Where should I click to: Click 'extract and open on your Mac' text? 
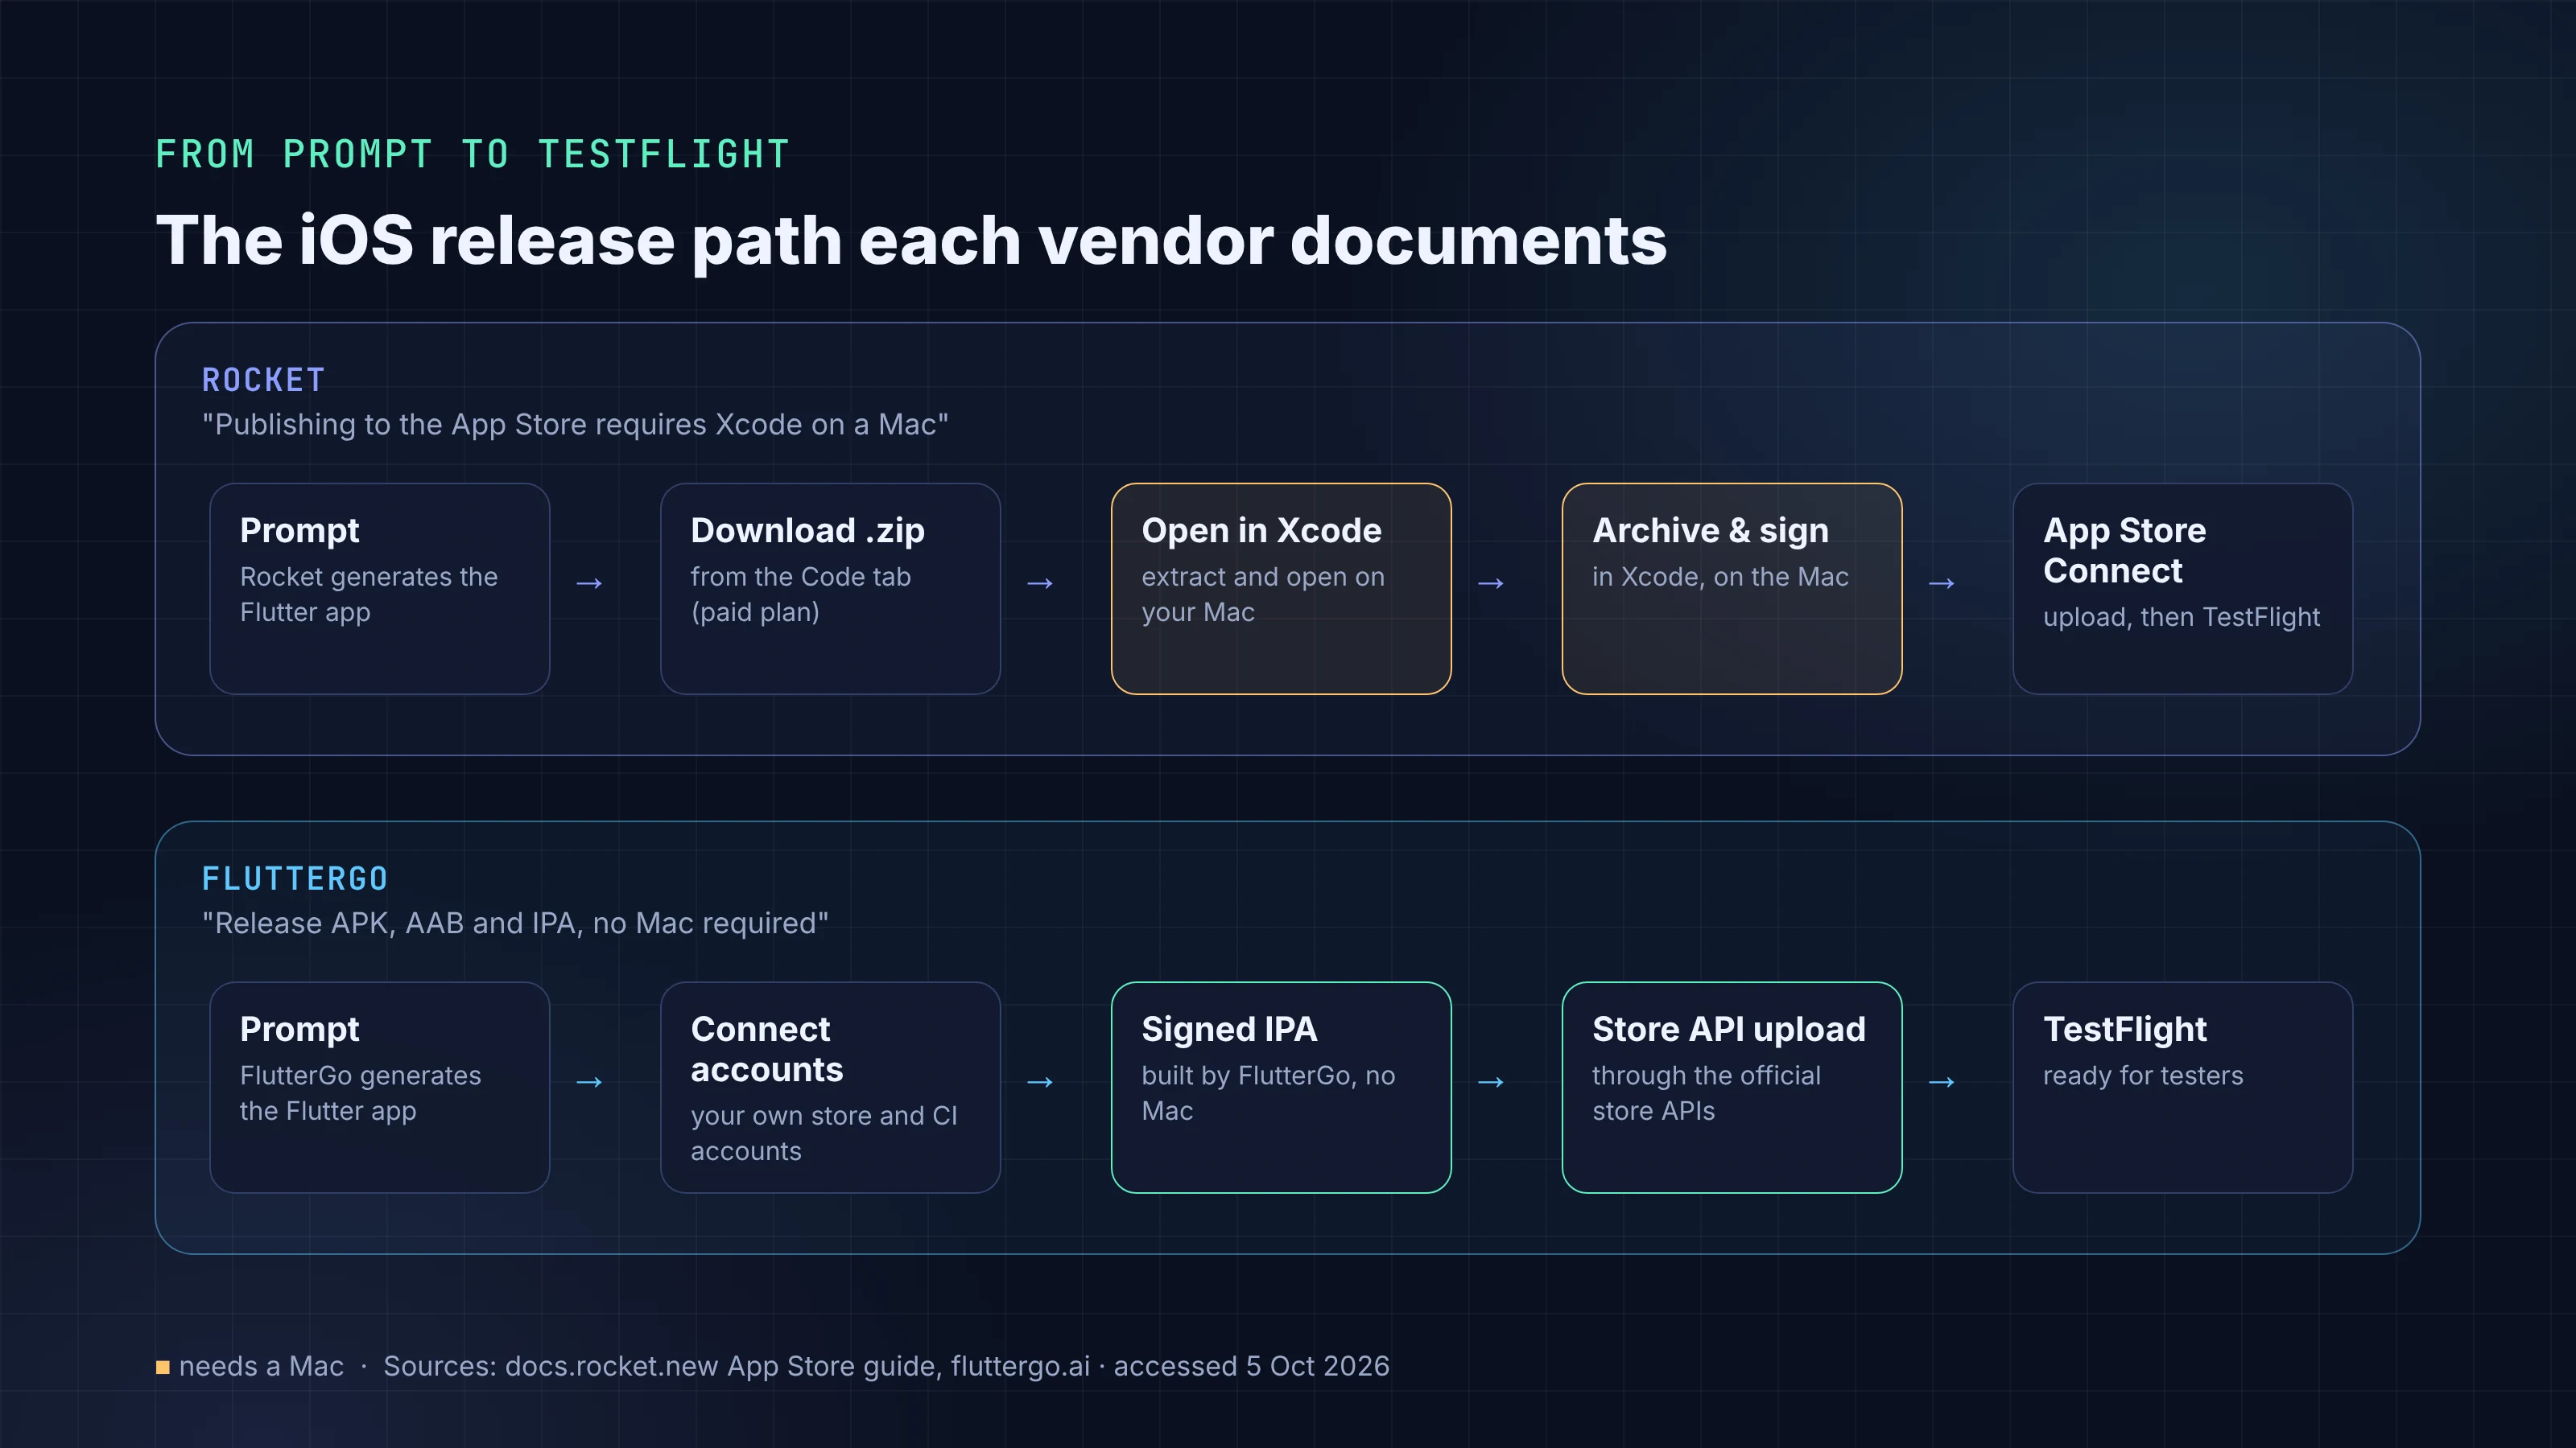pyautogui.click(x=1263, y=594)
